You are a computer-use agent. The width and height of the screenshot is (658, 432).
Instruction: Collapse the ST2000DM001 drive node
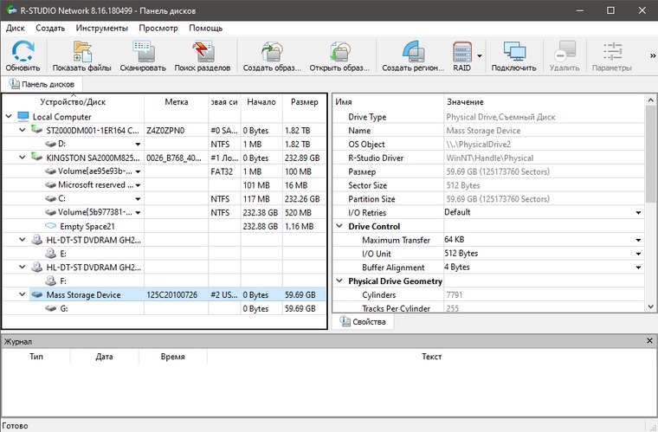click(23, 130)
